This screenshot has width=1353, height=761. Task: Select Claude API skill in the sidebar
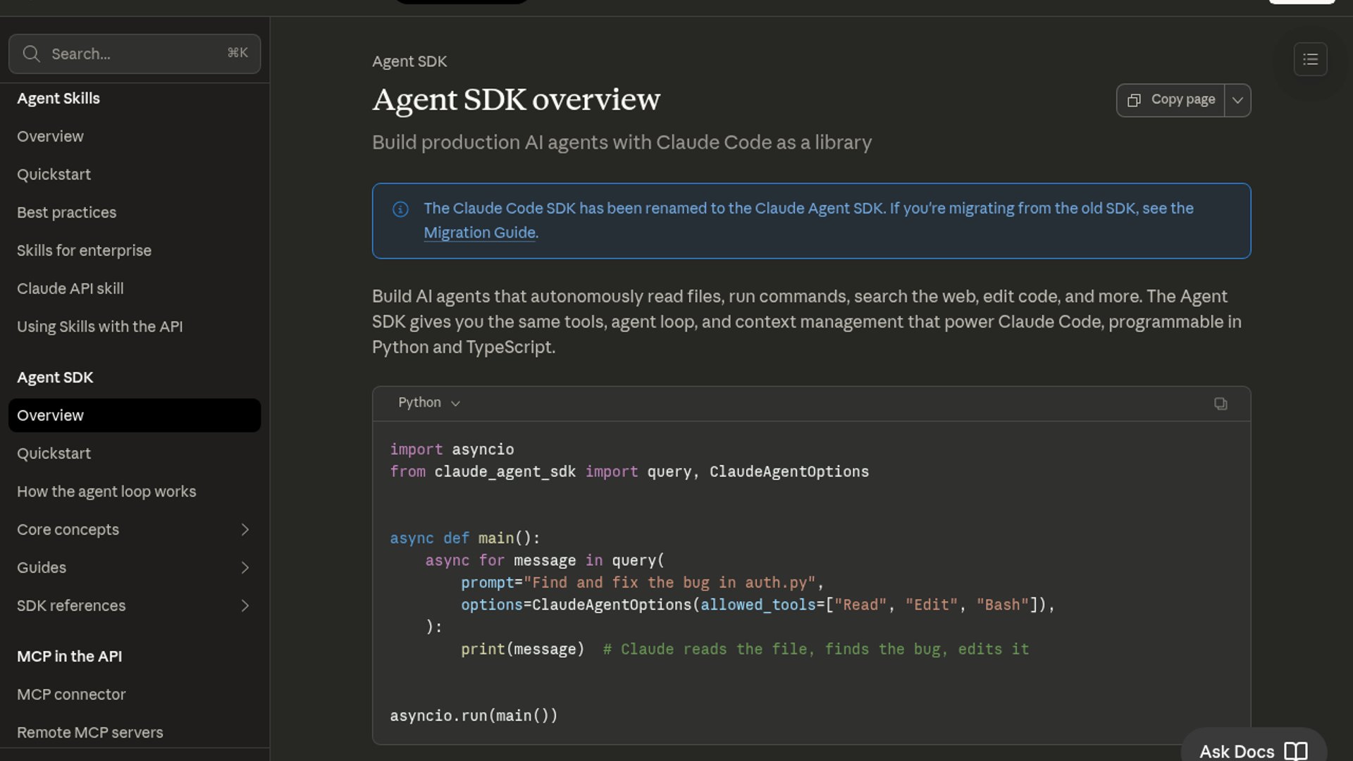[70, 289]
